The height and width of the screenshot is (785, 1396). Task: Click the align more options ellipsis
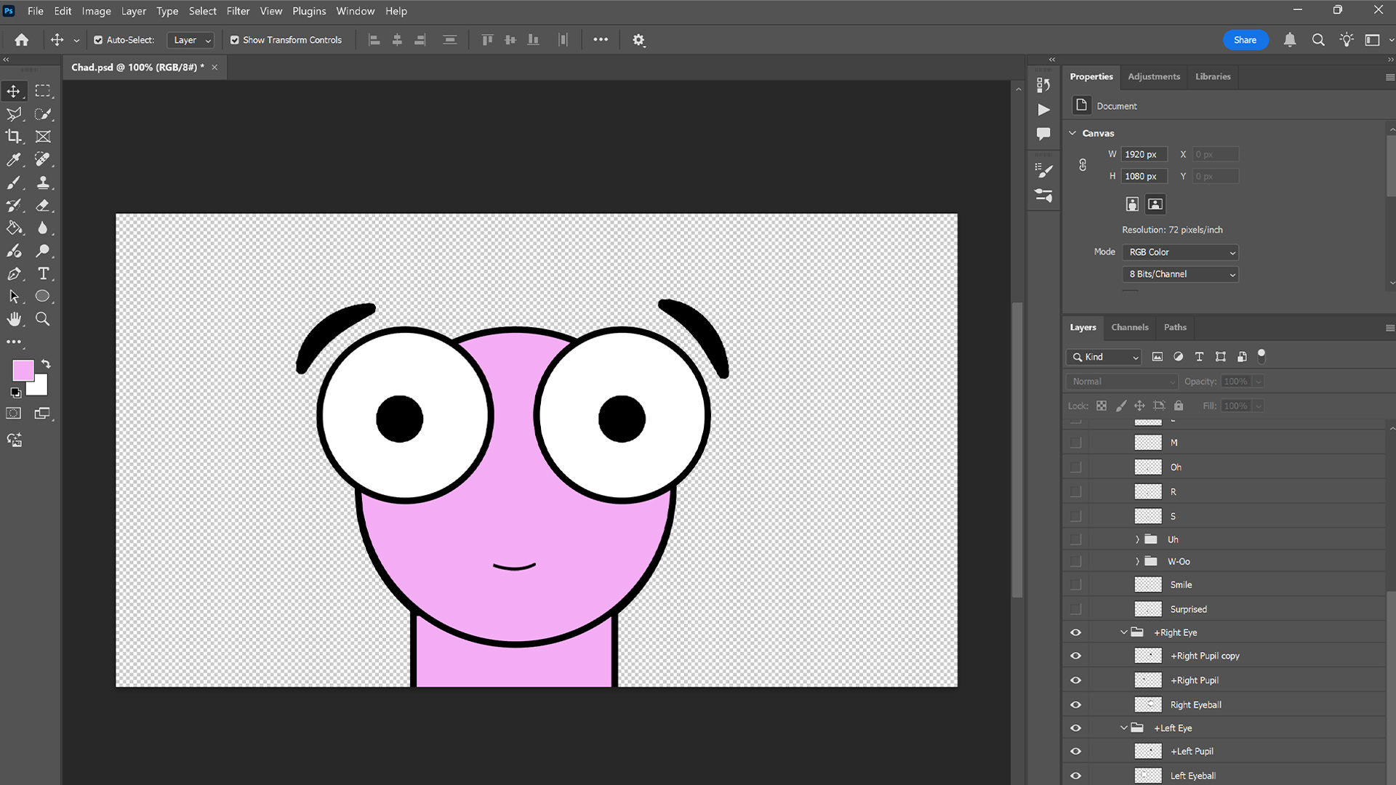[x=601, y=40]
